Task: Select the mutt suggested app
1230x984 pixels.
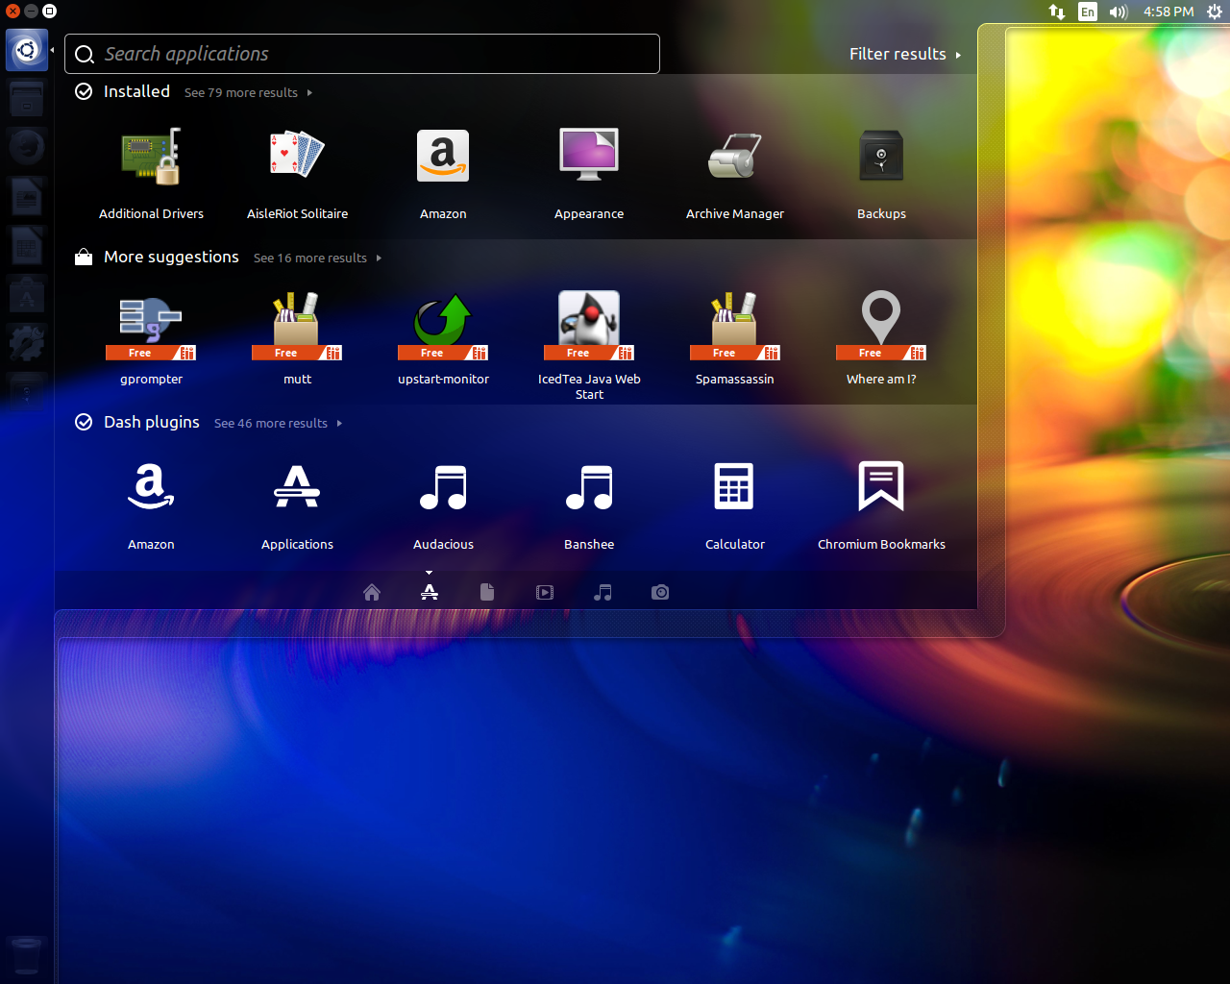Action: [297, 338]
